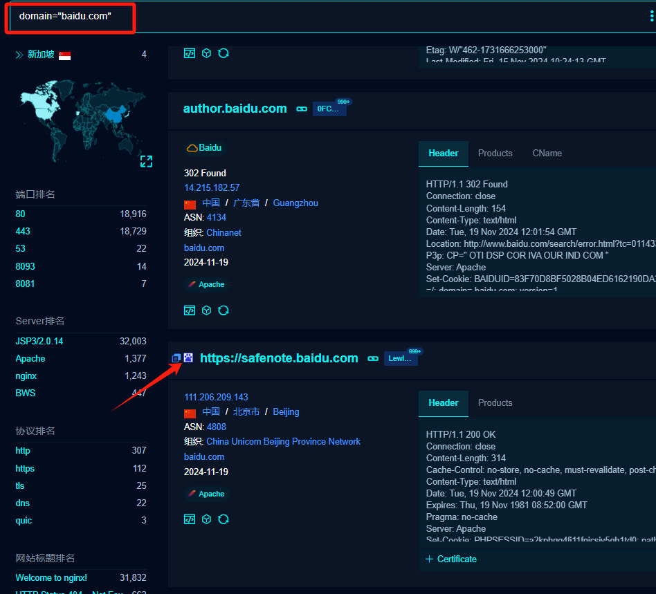Screen dimensions: 656x594
Task: Expand the world map to fullscreen
Action: (x=147, y=161)
